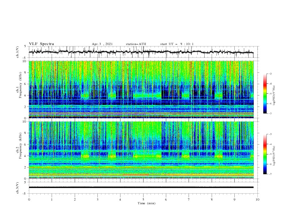Click the "4" tick on the Time axis
Image resolution: width=290 pixels, height=224 pixels.
pyautogui.click(x=120, y=199)
